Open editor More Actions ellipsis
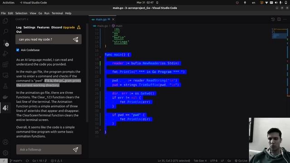 pyautogui.click(x=285, y=19)
